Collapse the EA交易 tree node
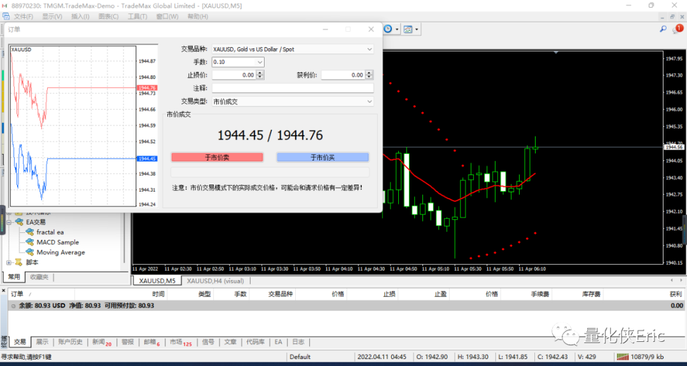 click(x=9, y=222)
